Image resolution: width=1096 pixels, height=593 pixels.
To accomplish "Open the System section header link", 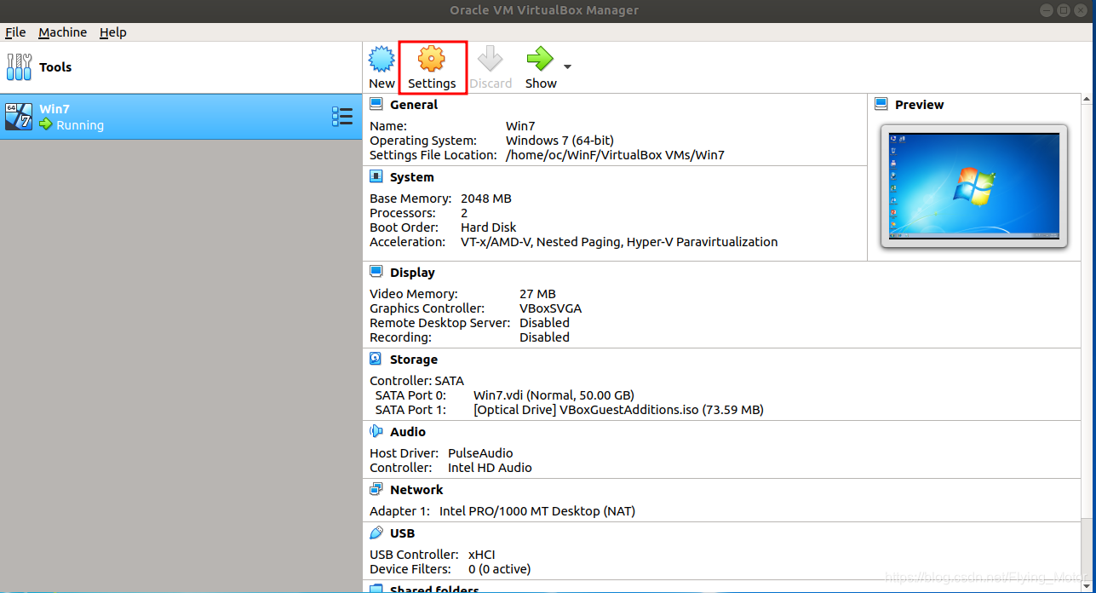I will [x=412, y=177].
